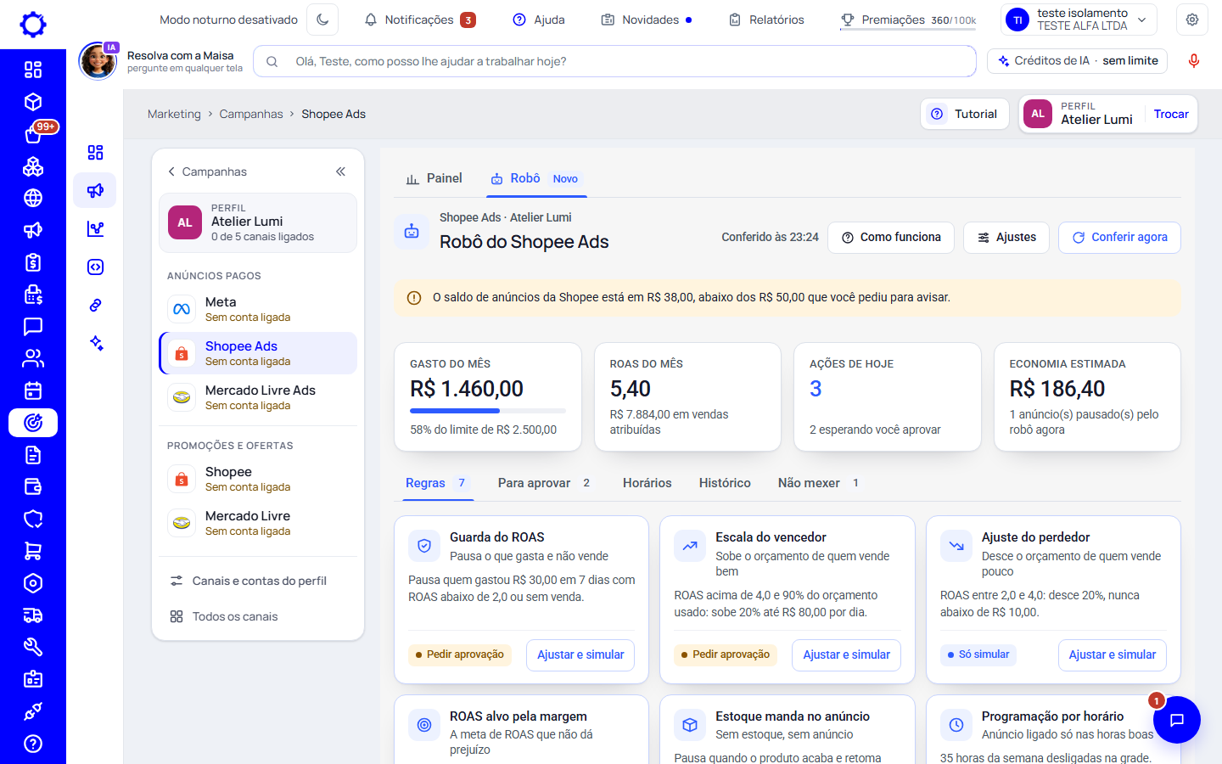Image resolution: width=1222 pixels, height=764 pixels.
Task: Click Ajustar e simular for Guarda do ROAS
Action: [580, 654]
